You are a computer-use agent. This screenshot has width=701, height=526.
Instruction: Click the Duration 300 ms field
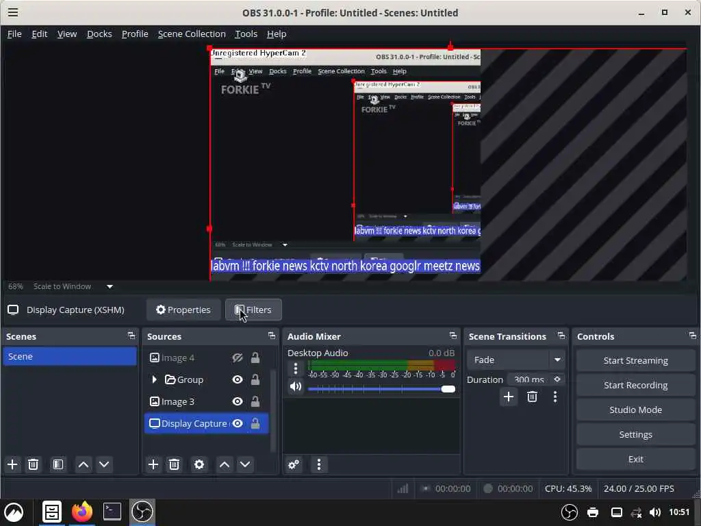point(529,379)
